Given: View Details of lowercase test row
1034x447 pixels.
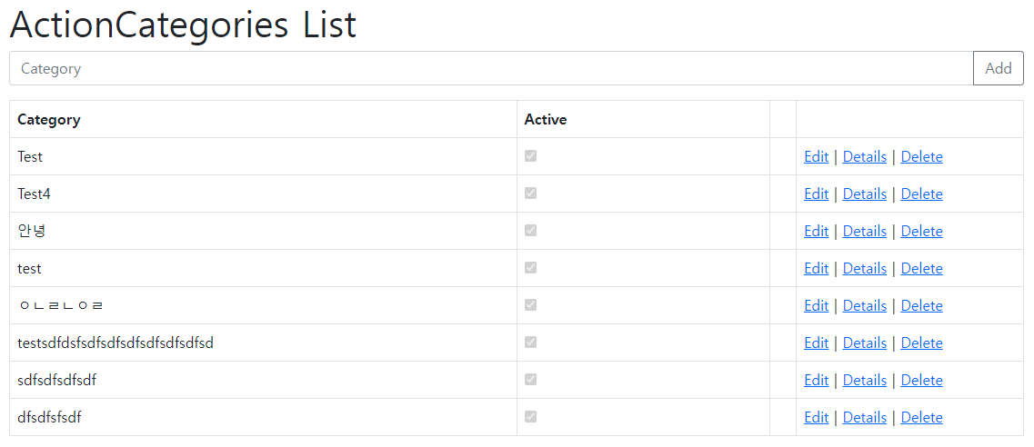Looking at the screenshot, I should pos(864,268).
